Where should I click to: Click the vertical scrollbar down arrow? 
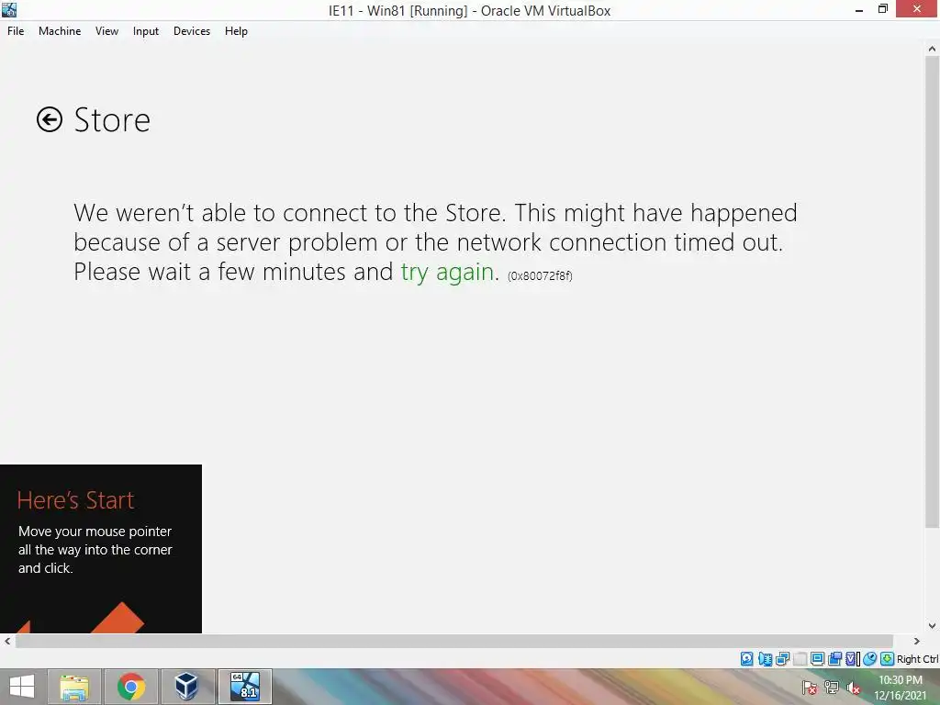(932, 626)
